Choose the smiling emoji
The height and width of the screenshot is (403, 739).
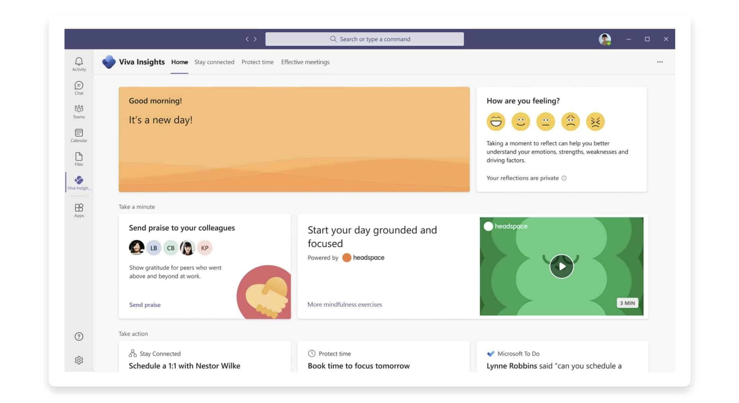tap(521, 121)
